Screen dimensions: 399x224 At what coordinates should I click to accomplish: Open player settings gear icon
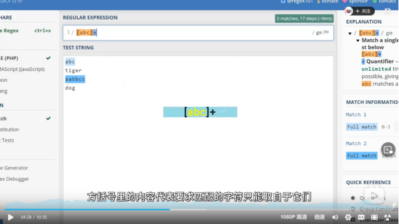point(348,217)
